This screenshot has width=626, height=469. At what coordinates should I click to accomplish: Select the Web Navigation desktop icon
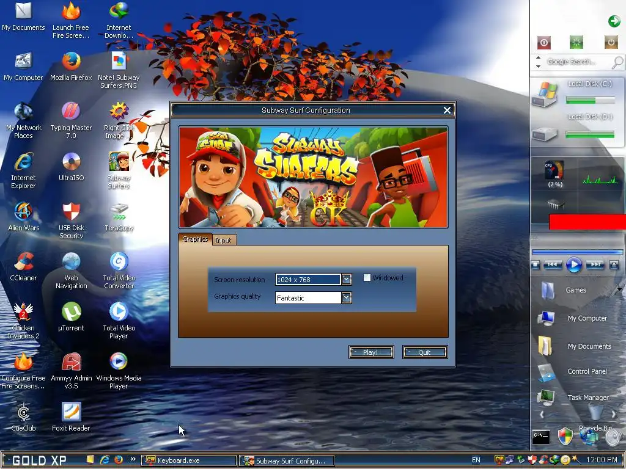pyautogui.click(x=71, y=271)
